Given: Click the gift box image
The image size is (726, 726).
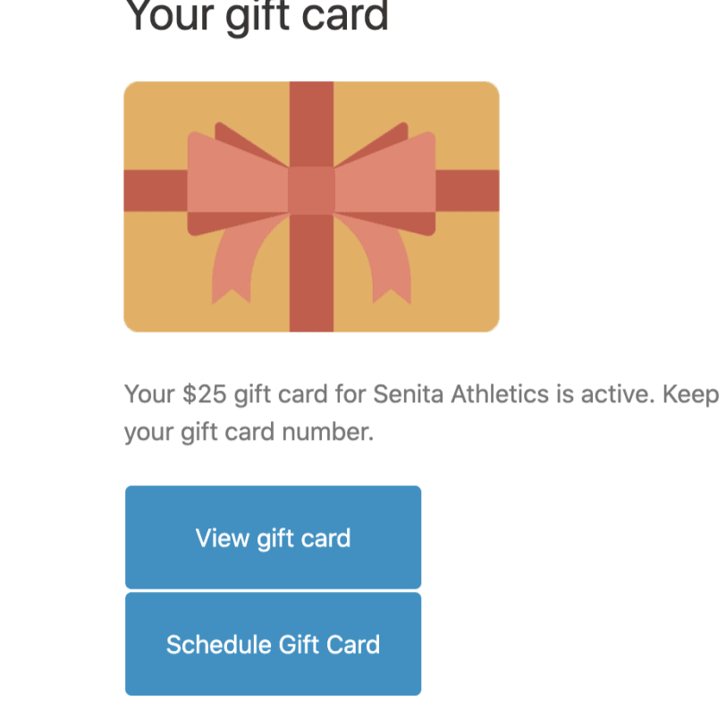Looking at the screenshot, I should (311, 206).
